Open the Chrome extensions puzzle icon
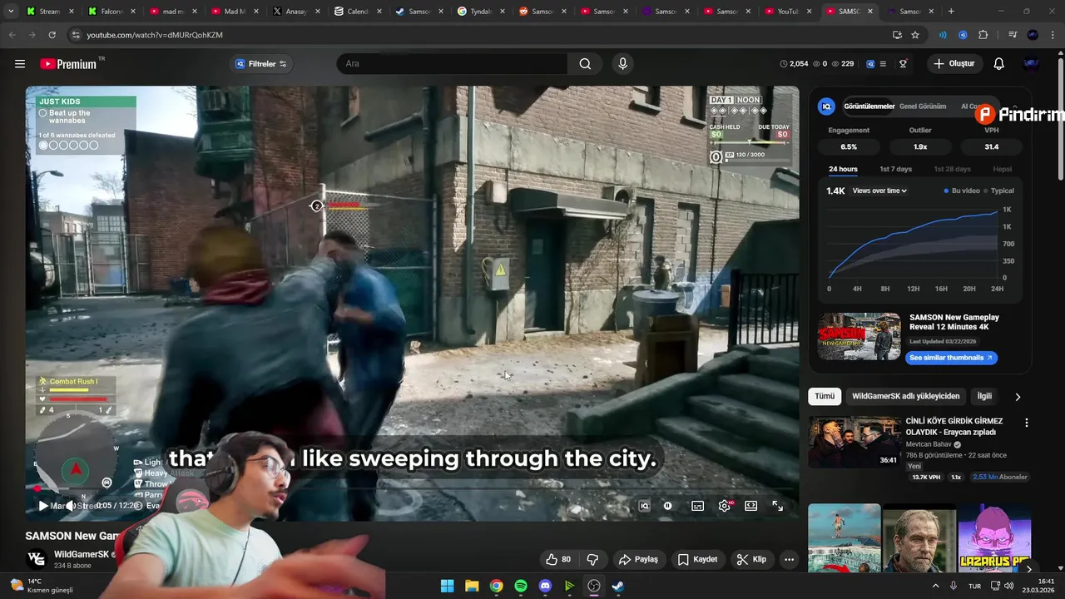This screenshot has width=1065, height=599. [983, 35]
